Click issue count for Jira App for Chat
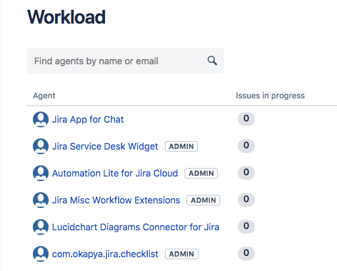 click(246, 119)
